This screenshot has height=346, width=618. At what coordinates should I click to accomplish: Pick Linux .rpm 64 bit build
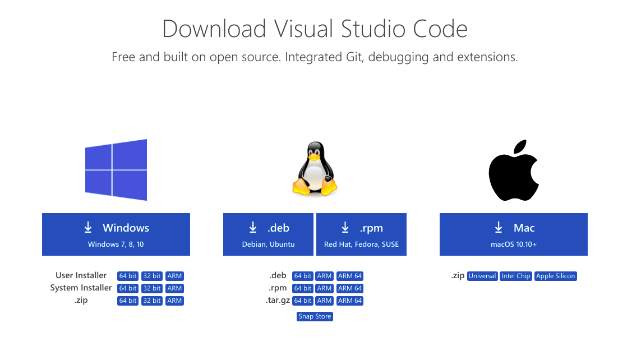point(303,288)
